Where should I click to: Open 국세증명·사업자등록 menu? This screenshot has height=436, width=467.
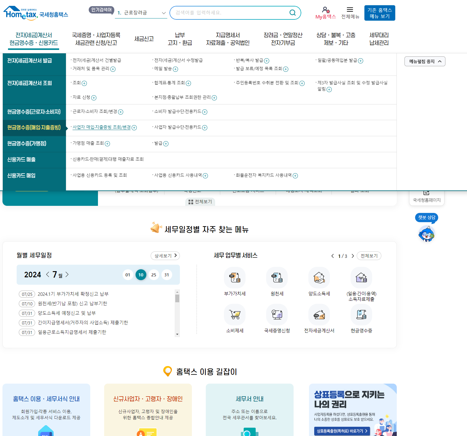click(96, 39)
